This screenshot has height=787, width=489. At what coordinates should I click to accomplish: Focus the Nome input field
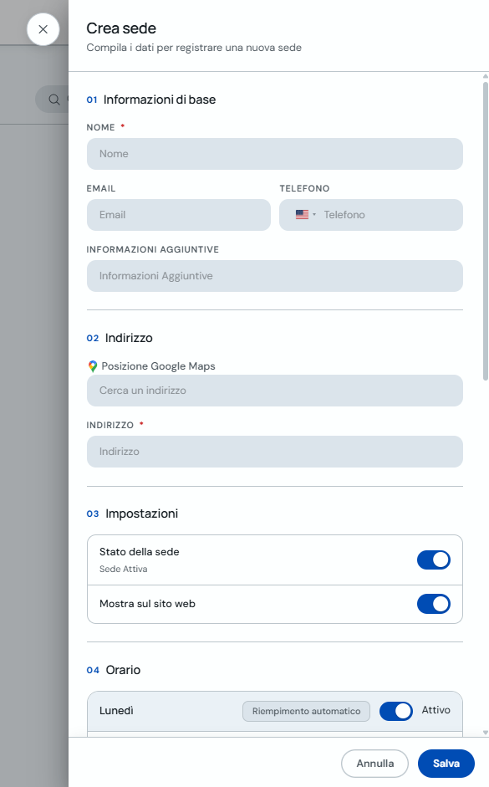point(275,154)
